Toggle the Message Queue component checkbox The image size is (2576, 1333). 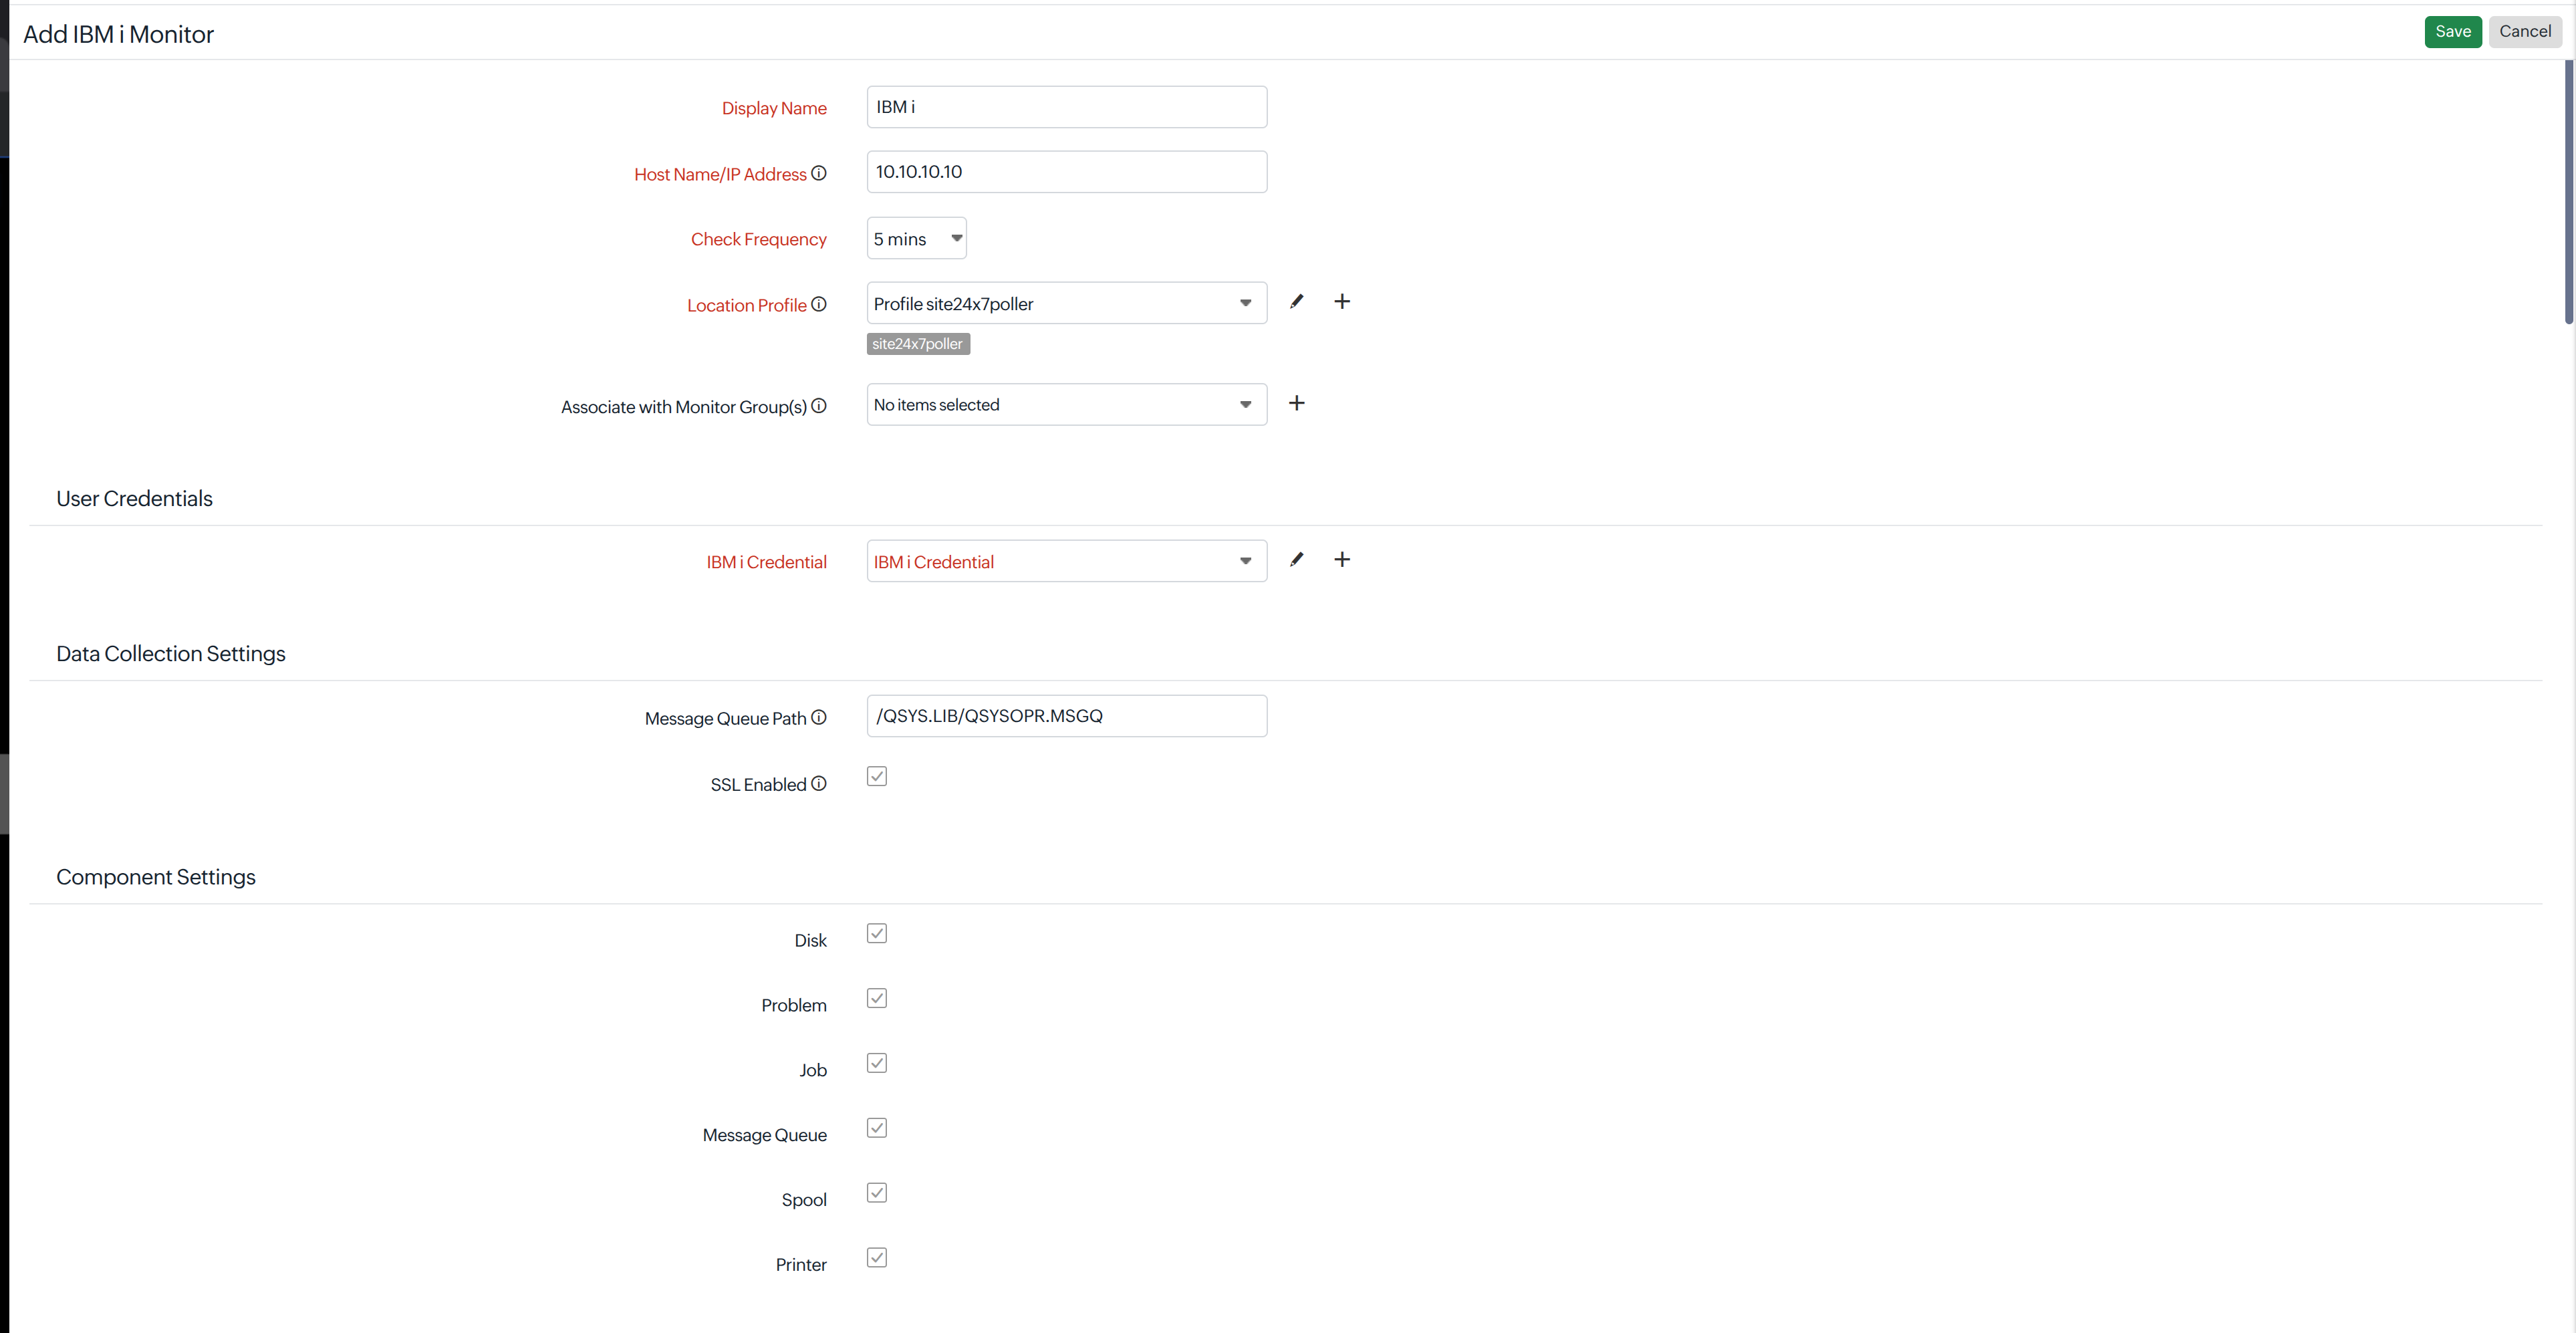(x=877, y=1128)
